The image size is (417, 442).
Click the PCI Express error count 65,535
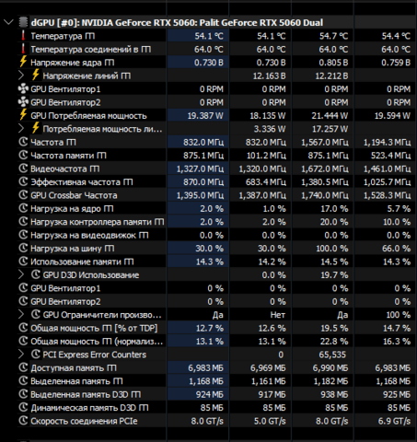(x=332, y=355)
